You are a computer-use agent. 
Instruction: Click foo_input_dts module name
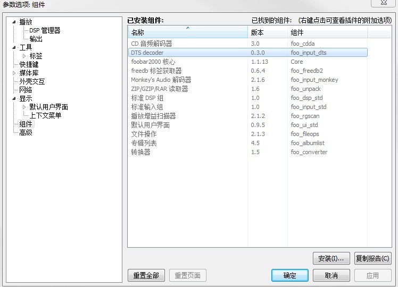coord(309,53)
